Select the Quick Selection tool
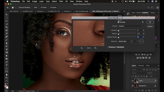 [6, 24]
